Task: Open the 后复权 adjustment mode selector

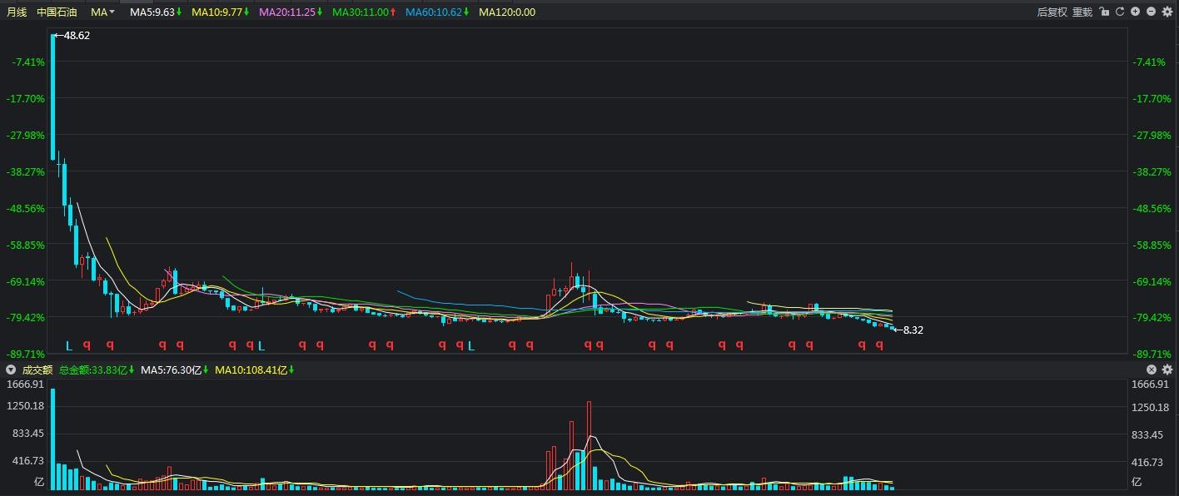Action: pyautogui.click(x=1052, y=12)
